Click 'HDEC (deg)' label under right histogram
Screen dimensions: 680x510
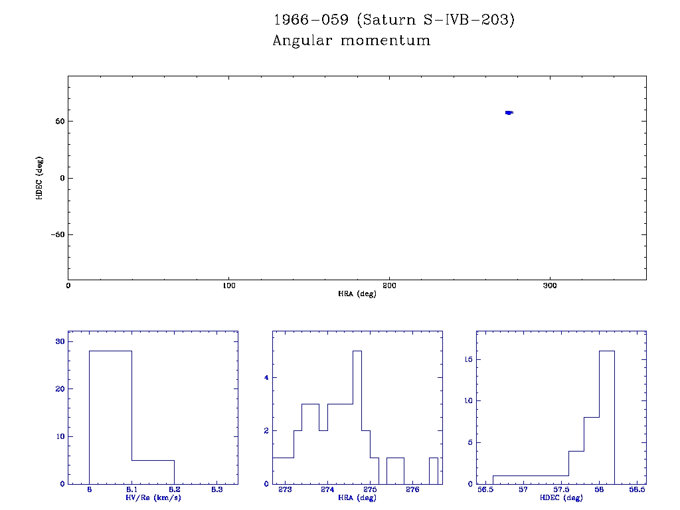point(561,497)
